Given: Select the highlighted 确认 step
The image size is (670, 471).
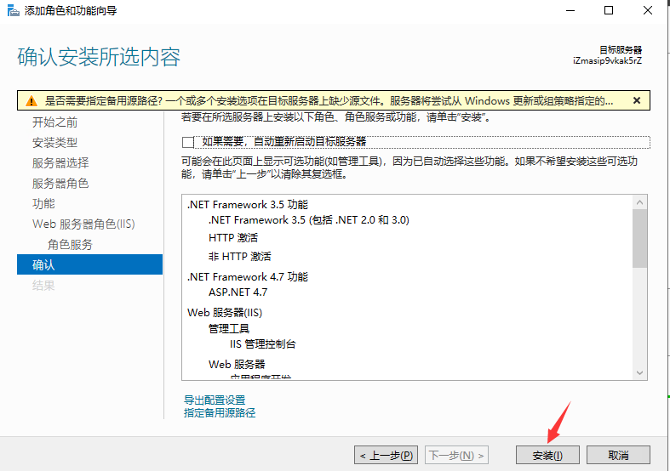Looking at the screenshot, I should tap(89, 264).
